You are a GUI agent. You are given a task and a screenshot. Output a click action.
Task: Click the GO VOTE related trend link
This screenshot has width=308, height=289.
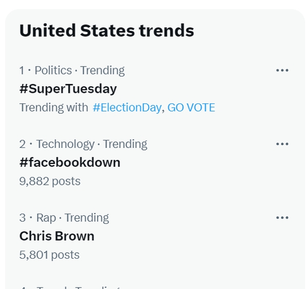point(191,107)
